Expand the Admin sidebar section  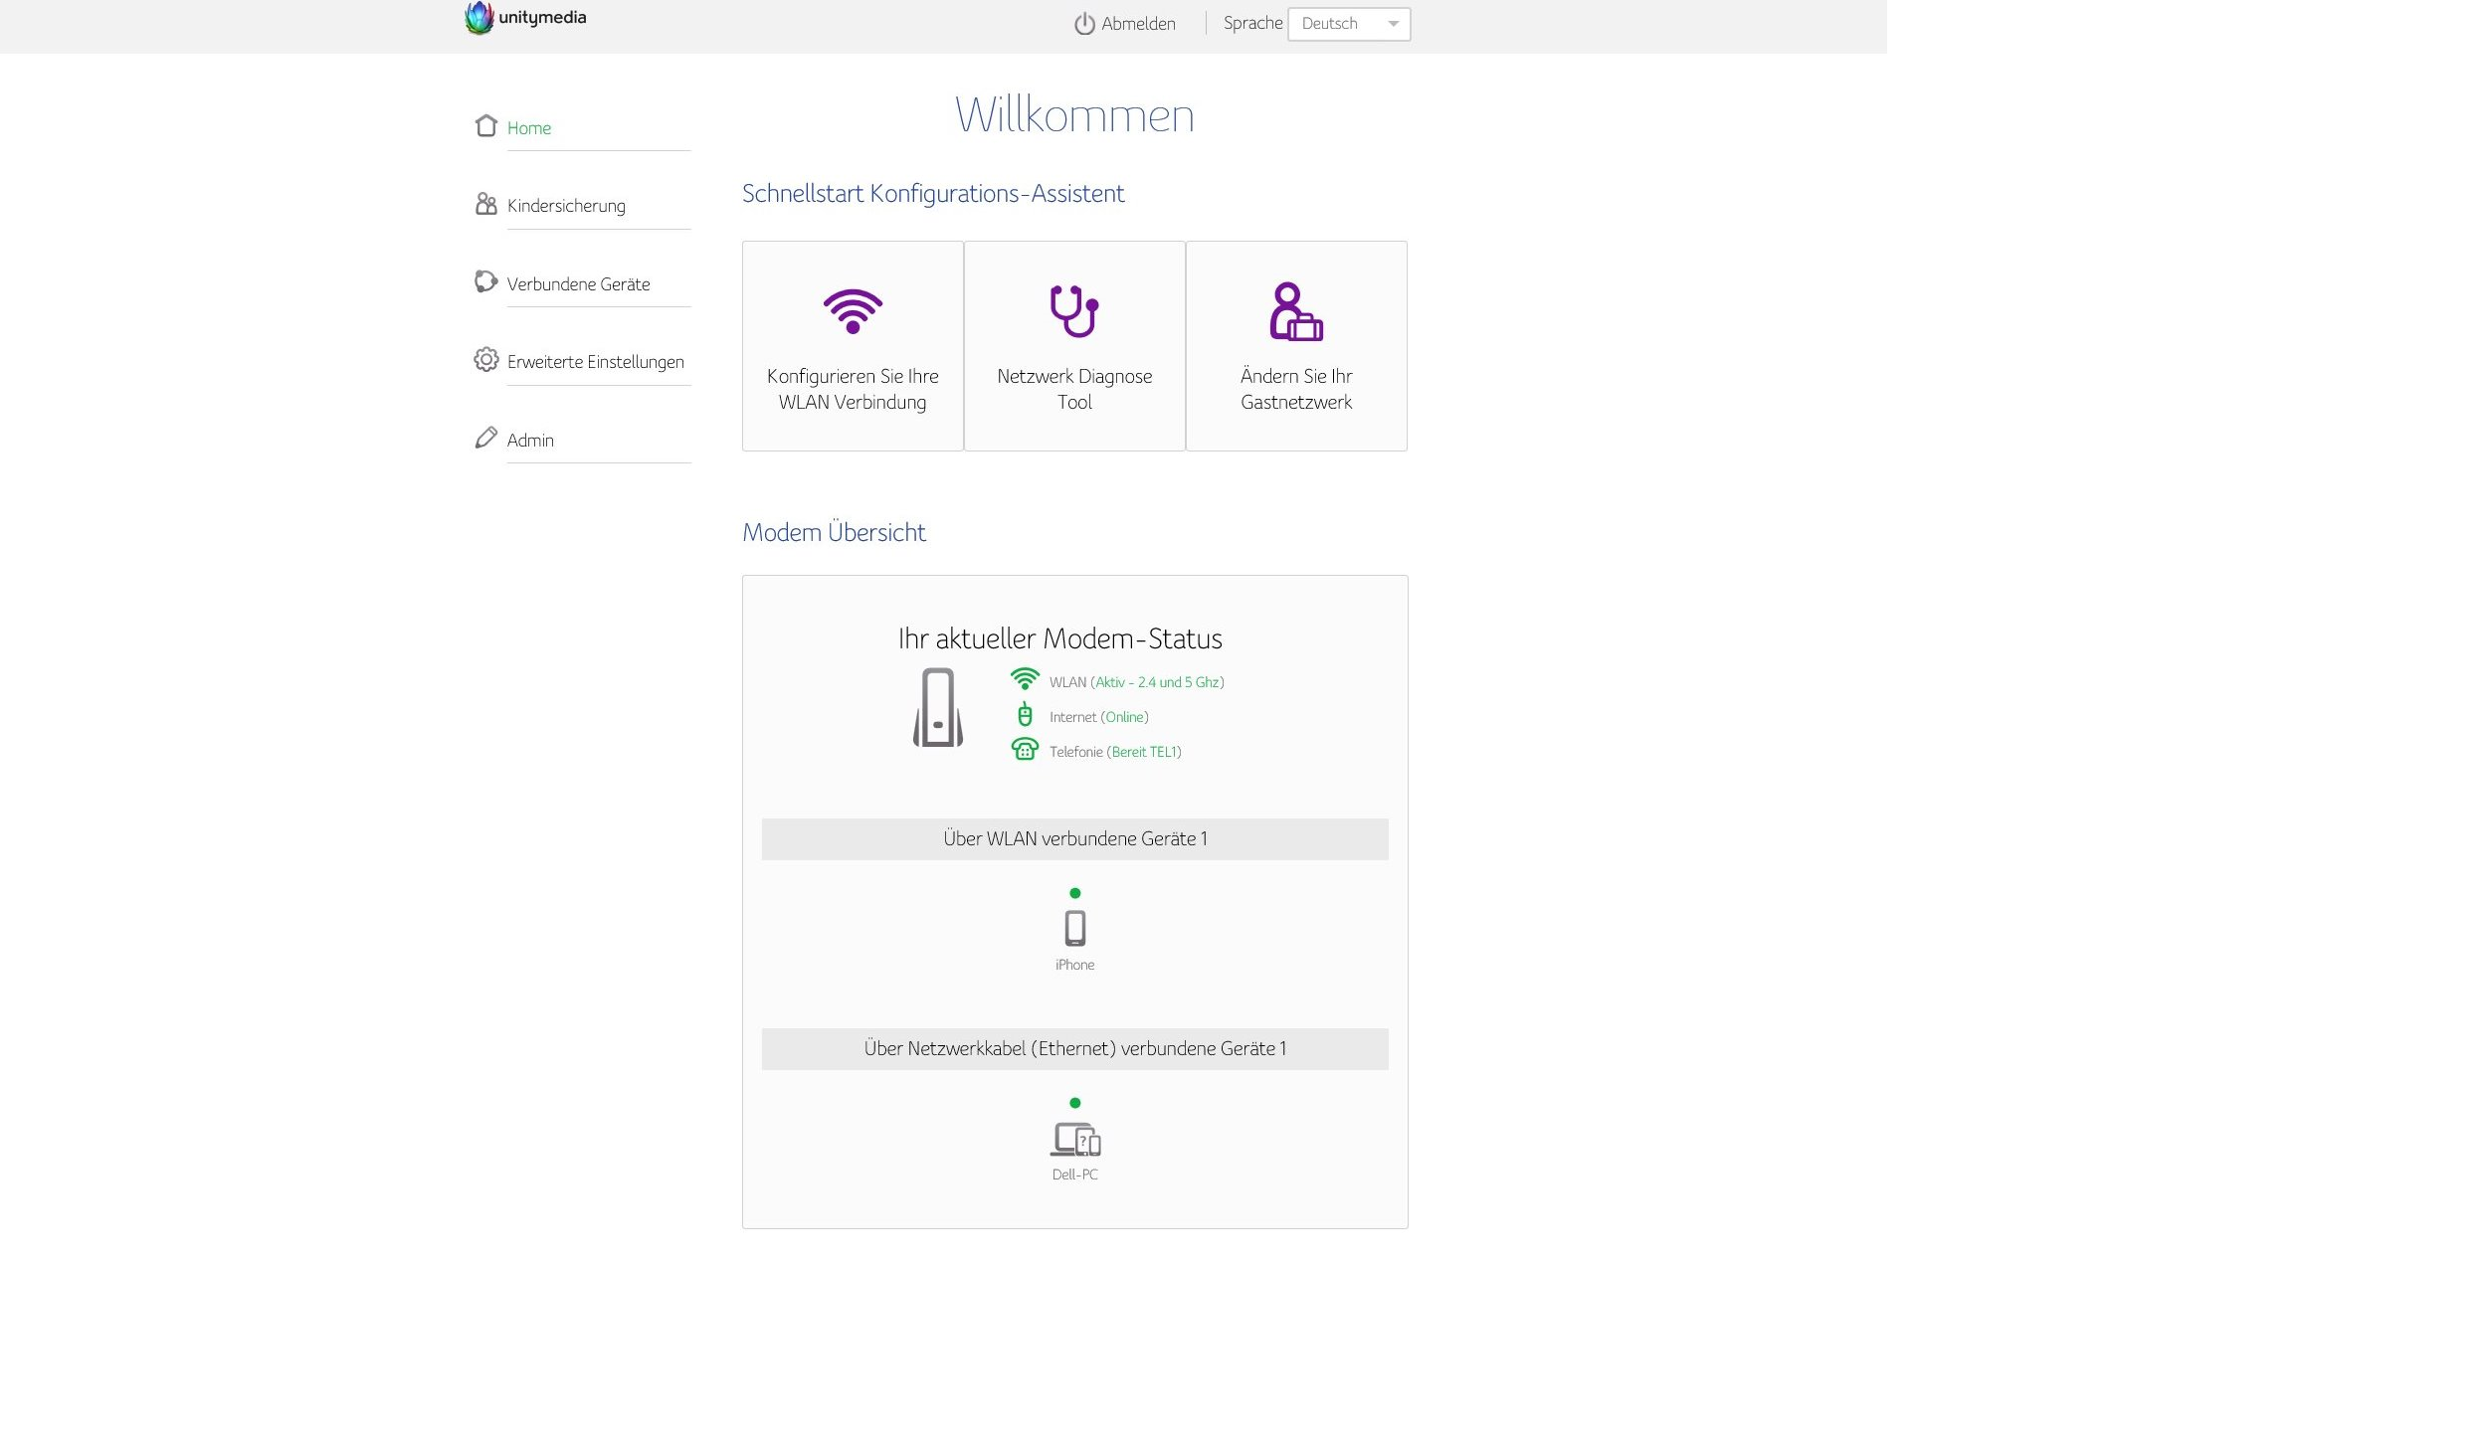[530, 441]
